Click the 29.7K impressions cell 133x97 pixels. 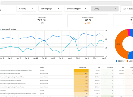pos(81,87)
